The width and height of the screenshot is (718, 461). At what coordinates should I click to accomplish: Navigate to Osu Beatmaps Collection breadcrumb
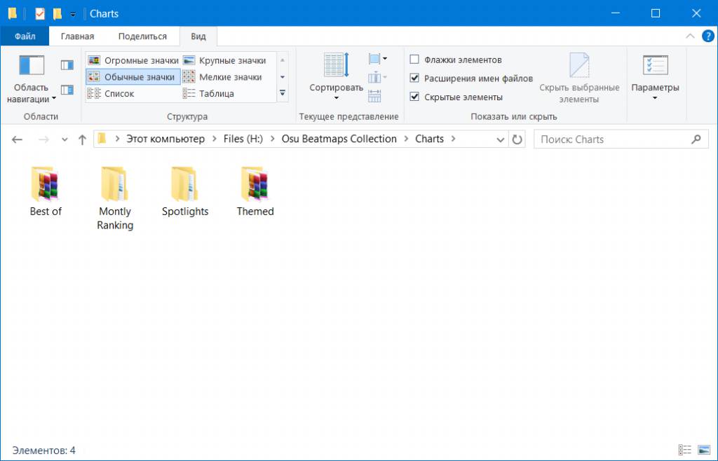pos(339,139)
